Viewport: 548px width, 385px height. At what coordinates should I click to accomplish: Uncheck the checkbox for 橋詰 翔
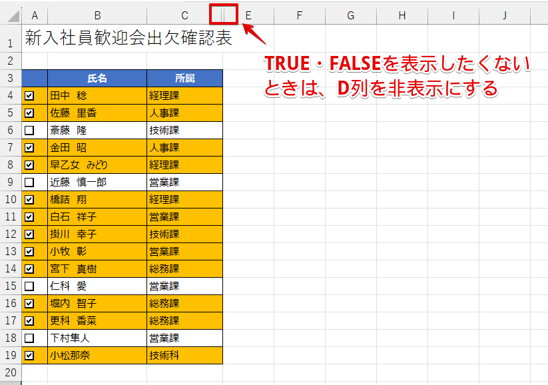[29, 200]
